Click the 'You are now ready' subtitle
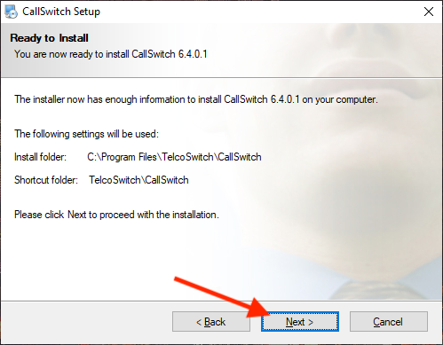443x345 pixels. (x=111, y=54)
